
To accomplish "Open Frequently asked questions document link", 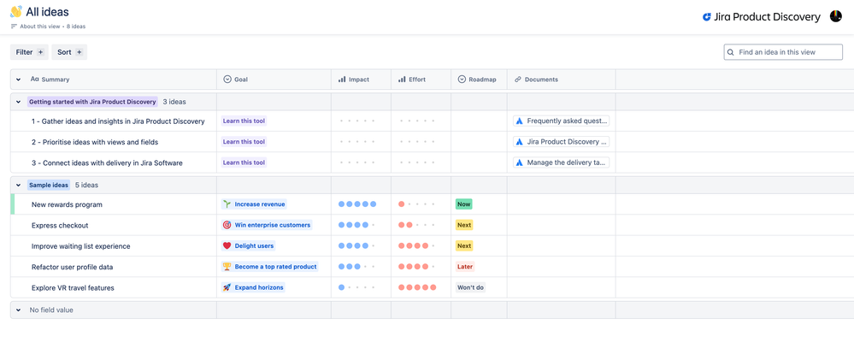I will (x=562, y=121).
